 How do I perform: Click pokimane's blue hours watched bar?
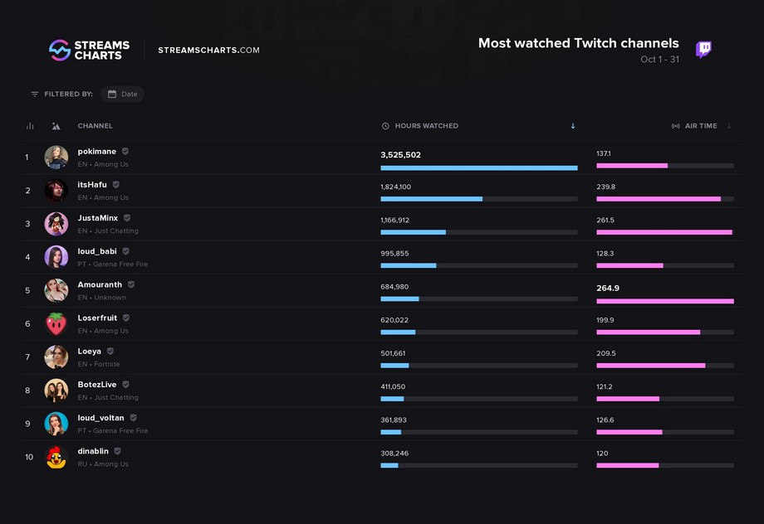coord(479,167)
